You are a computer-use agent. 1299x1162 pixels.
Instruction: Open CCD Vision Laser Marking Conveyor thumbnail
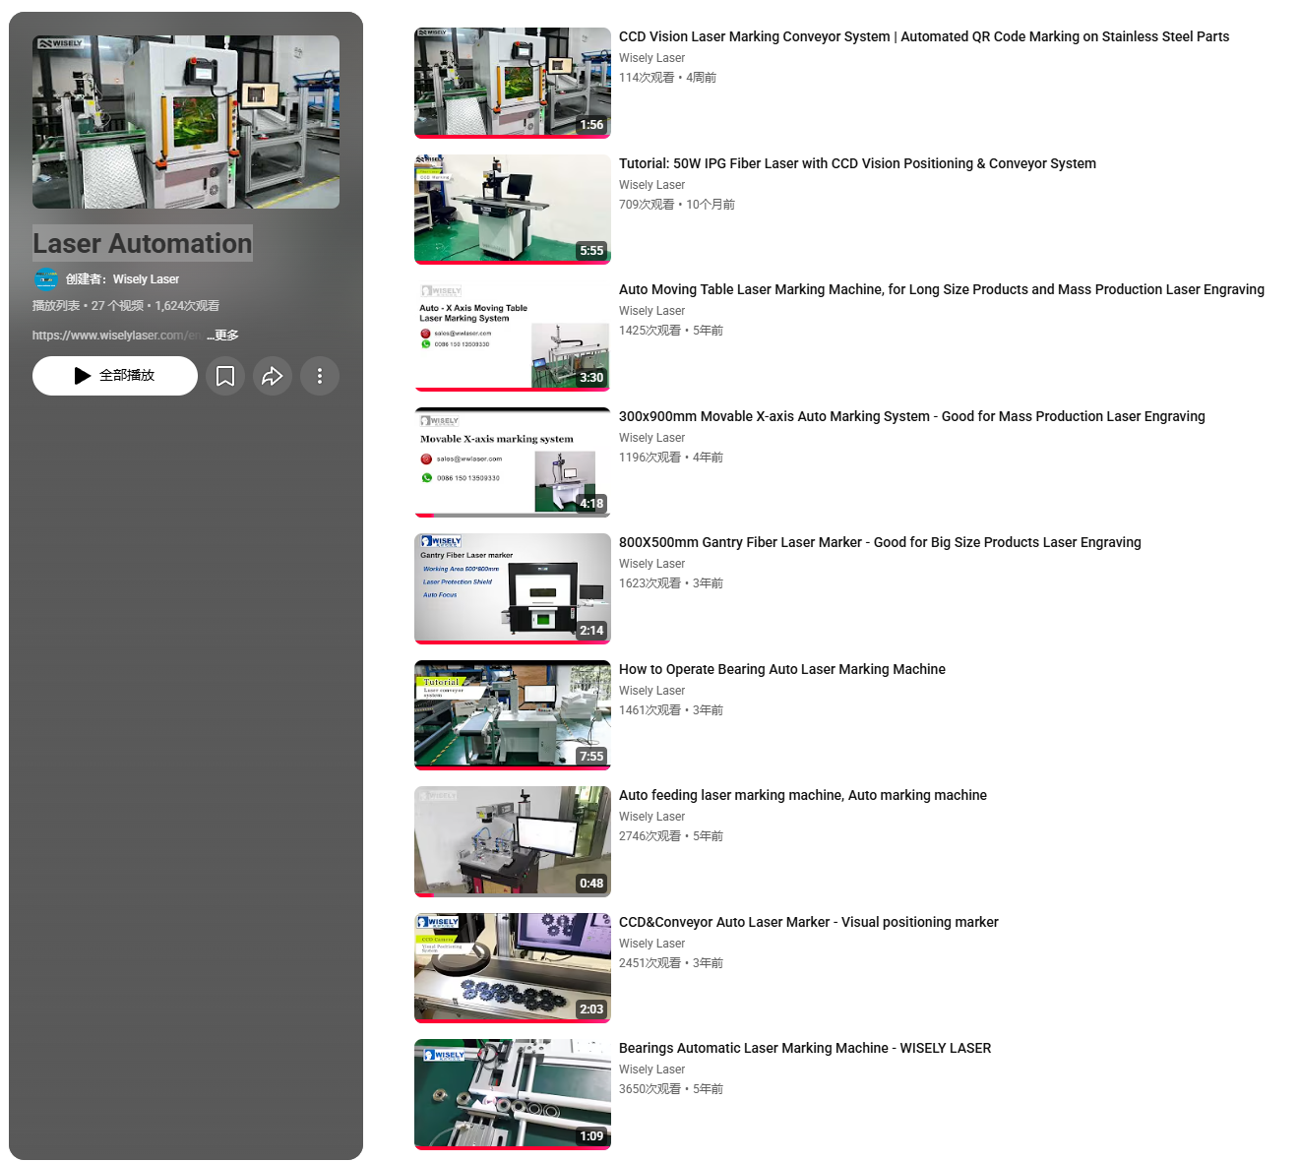[x=513, y=83]
